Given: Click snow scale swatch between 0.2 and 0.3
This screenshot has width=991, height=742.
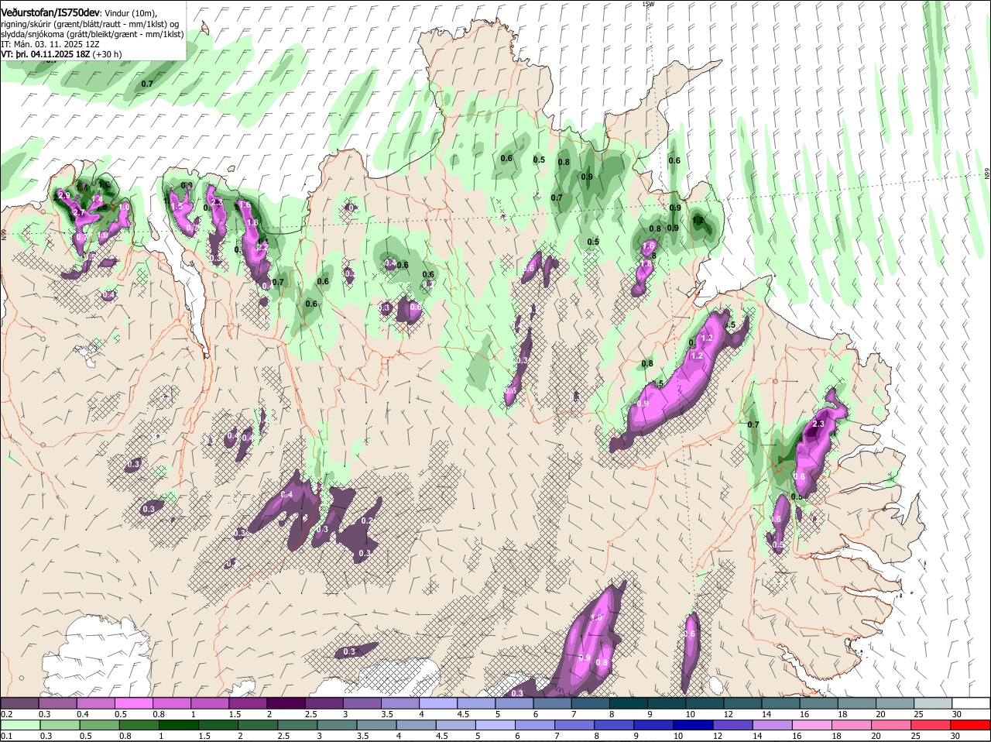Looking at the screenshot, I should [x=19, y=702].
